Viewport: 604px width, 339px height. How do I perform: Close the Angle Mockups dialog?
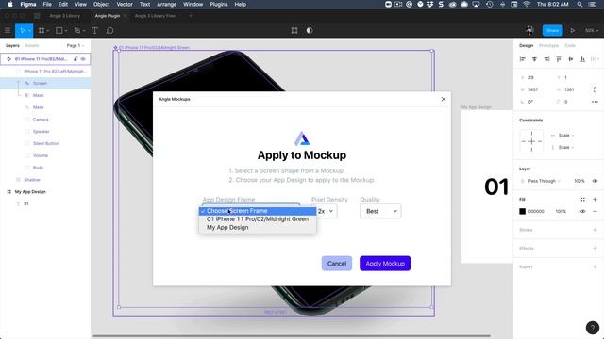click(x=444, y=99)
